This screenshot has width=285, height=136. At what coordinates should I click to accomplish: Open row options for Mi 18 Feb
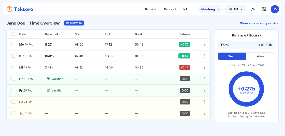[204, 68]
